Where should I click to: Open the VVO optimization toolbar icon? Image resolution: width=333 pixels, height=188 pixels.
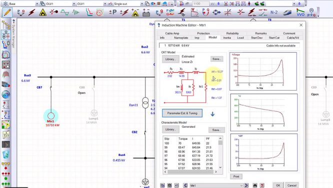(300, 13)
